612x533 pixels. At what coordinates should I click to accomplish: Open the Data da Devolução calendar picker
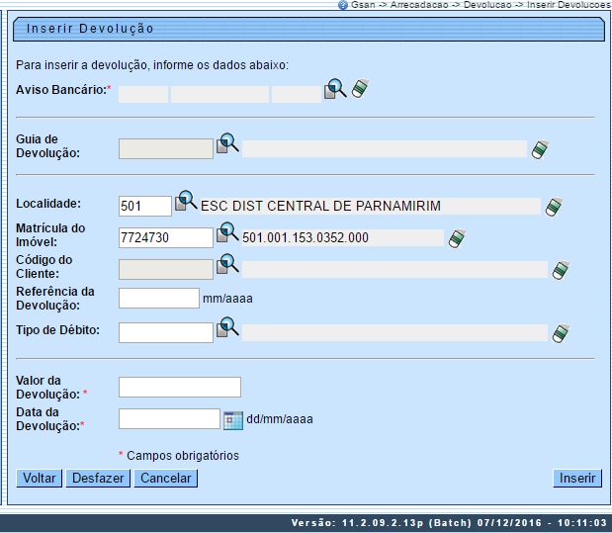(x=233, y=420)
